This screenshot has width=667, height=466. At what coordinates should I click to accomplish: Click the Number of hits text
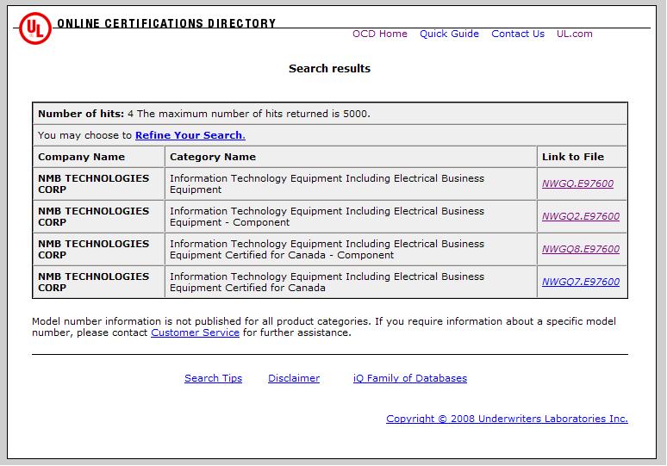(204, 114)
